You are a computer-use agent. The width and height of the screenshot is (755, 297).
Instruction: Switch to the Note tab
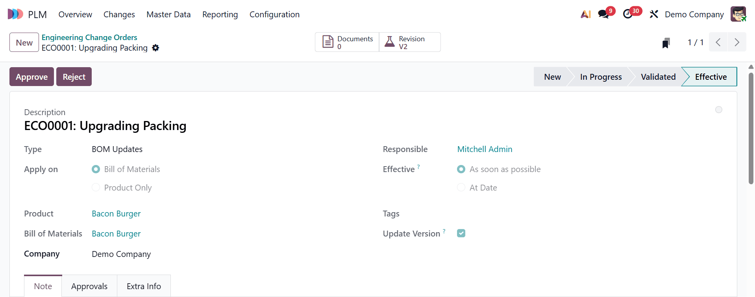tap(43, 286)
